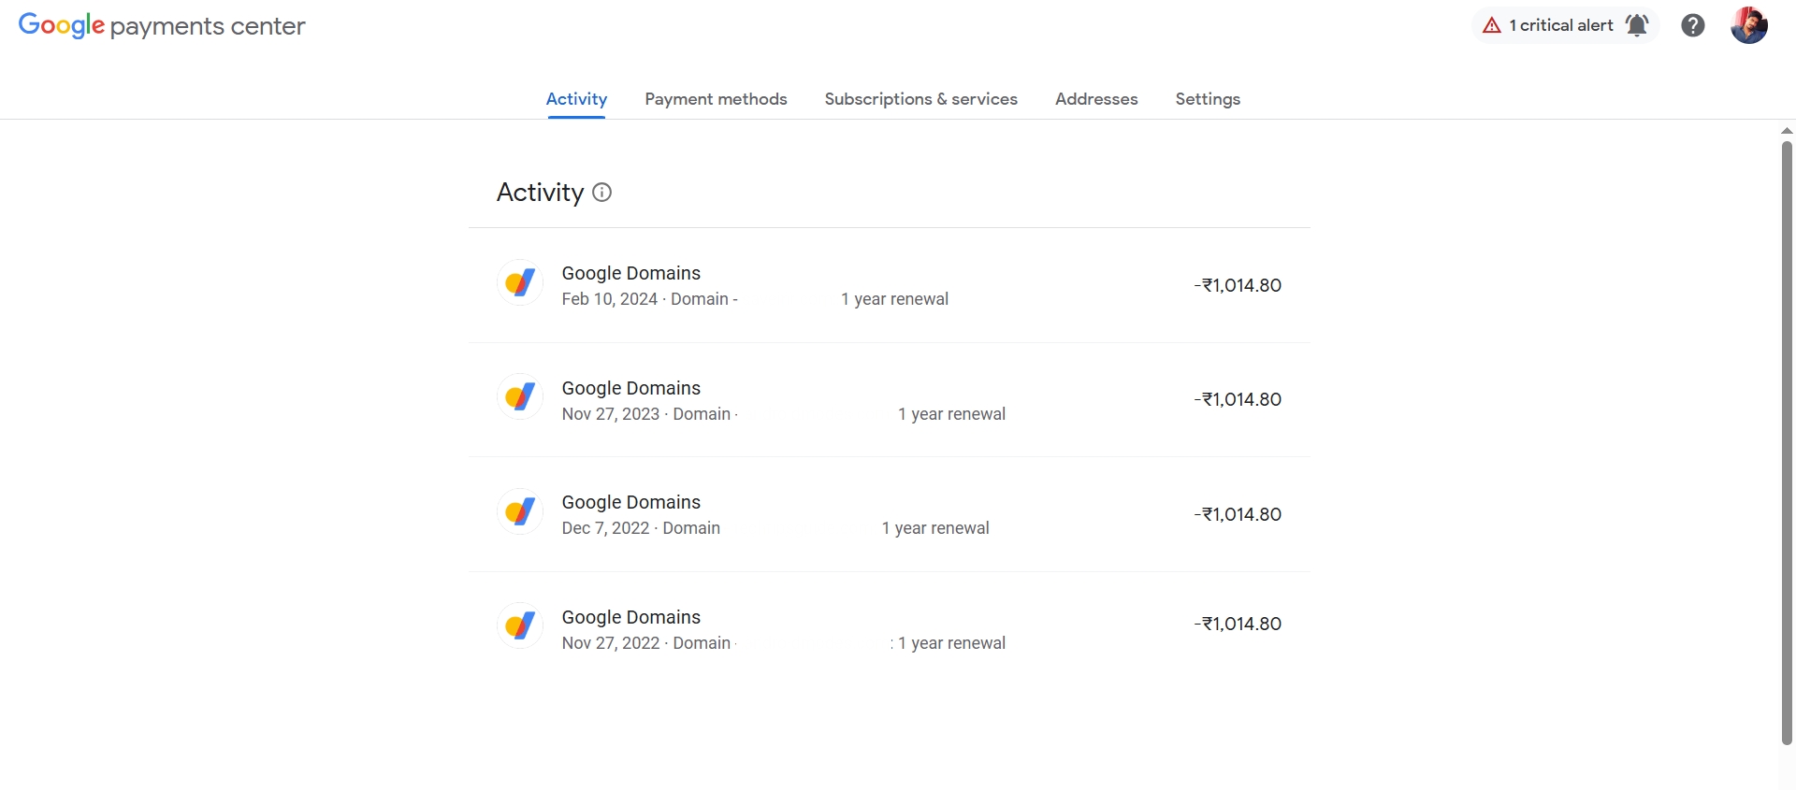Click the amount for Nov 27, 2022 renewal
The image size is (1796, 790).
1238,624
